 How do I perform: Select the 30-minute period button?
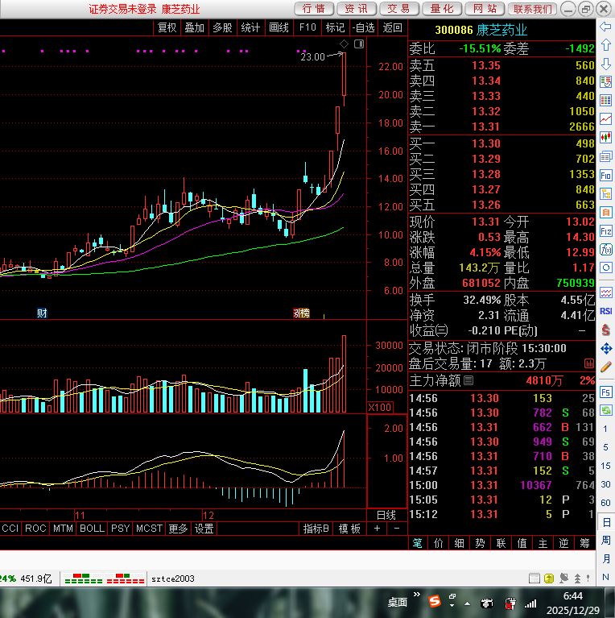[605, 484]
